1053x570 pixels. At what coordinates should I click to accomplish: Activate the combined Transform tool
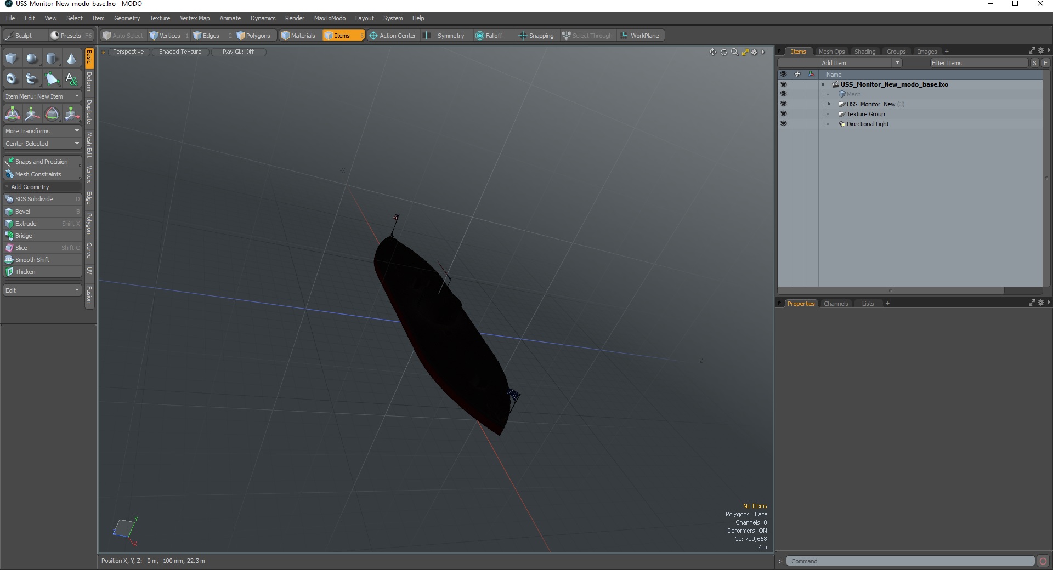pyautogui.click(x=12, y=114)
